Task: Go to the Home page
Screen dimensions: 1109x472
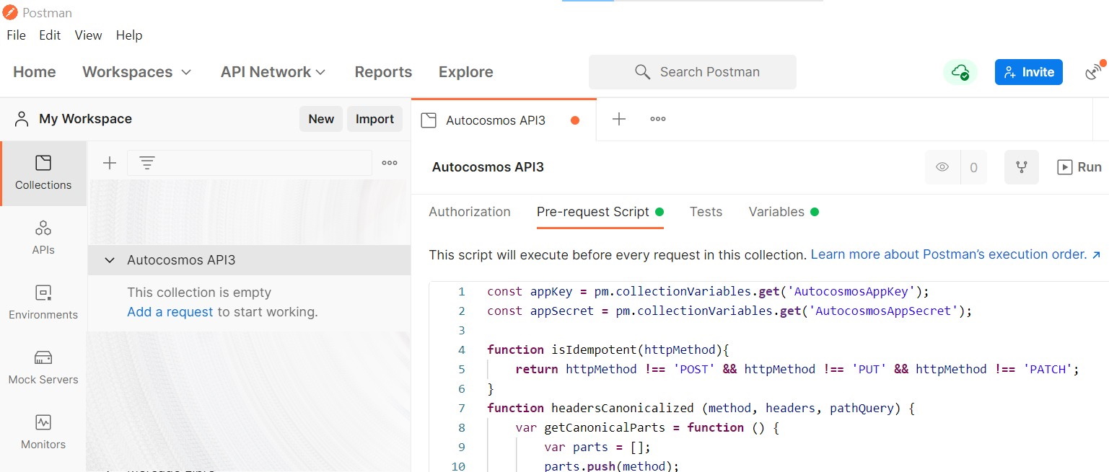Action: click(x=35, y=72)
